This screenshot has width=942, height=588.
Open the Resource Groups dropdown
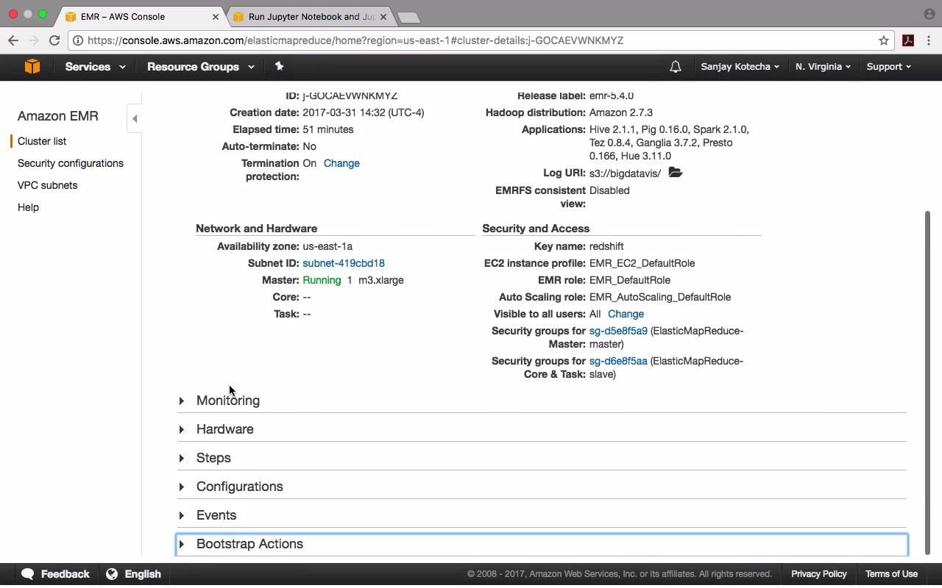tap(200, 67)
